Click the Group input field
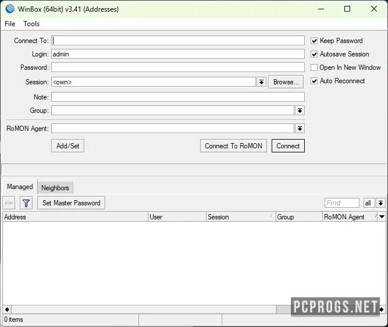388x327 pixels. [x=173, y=111]
